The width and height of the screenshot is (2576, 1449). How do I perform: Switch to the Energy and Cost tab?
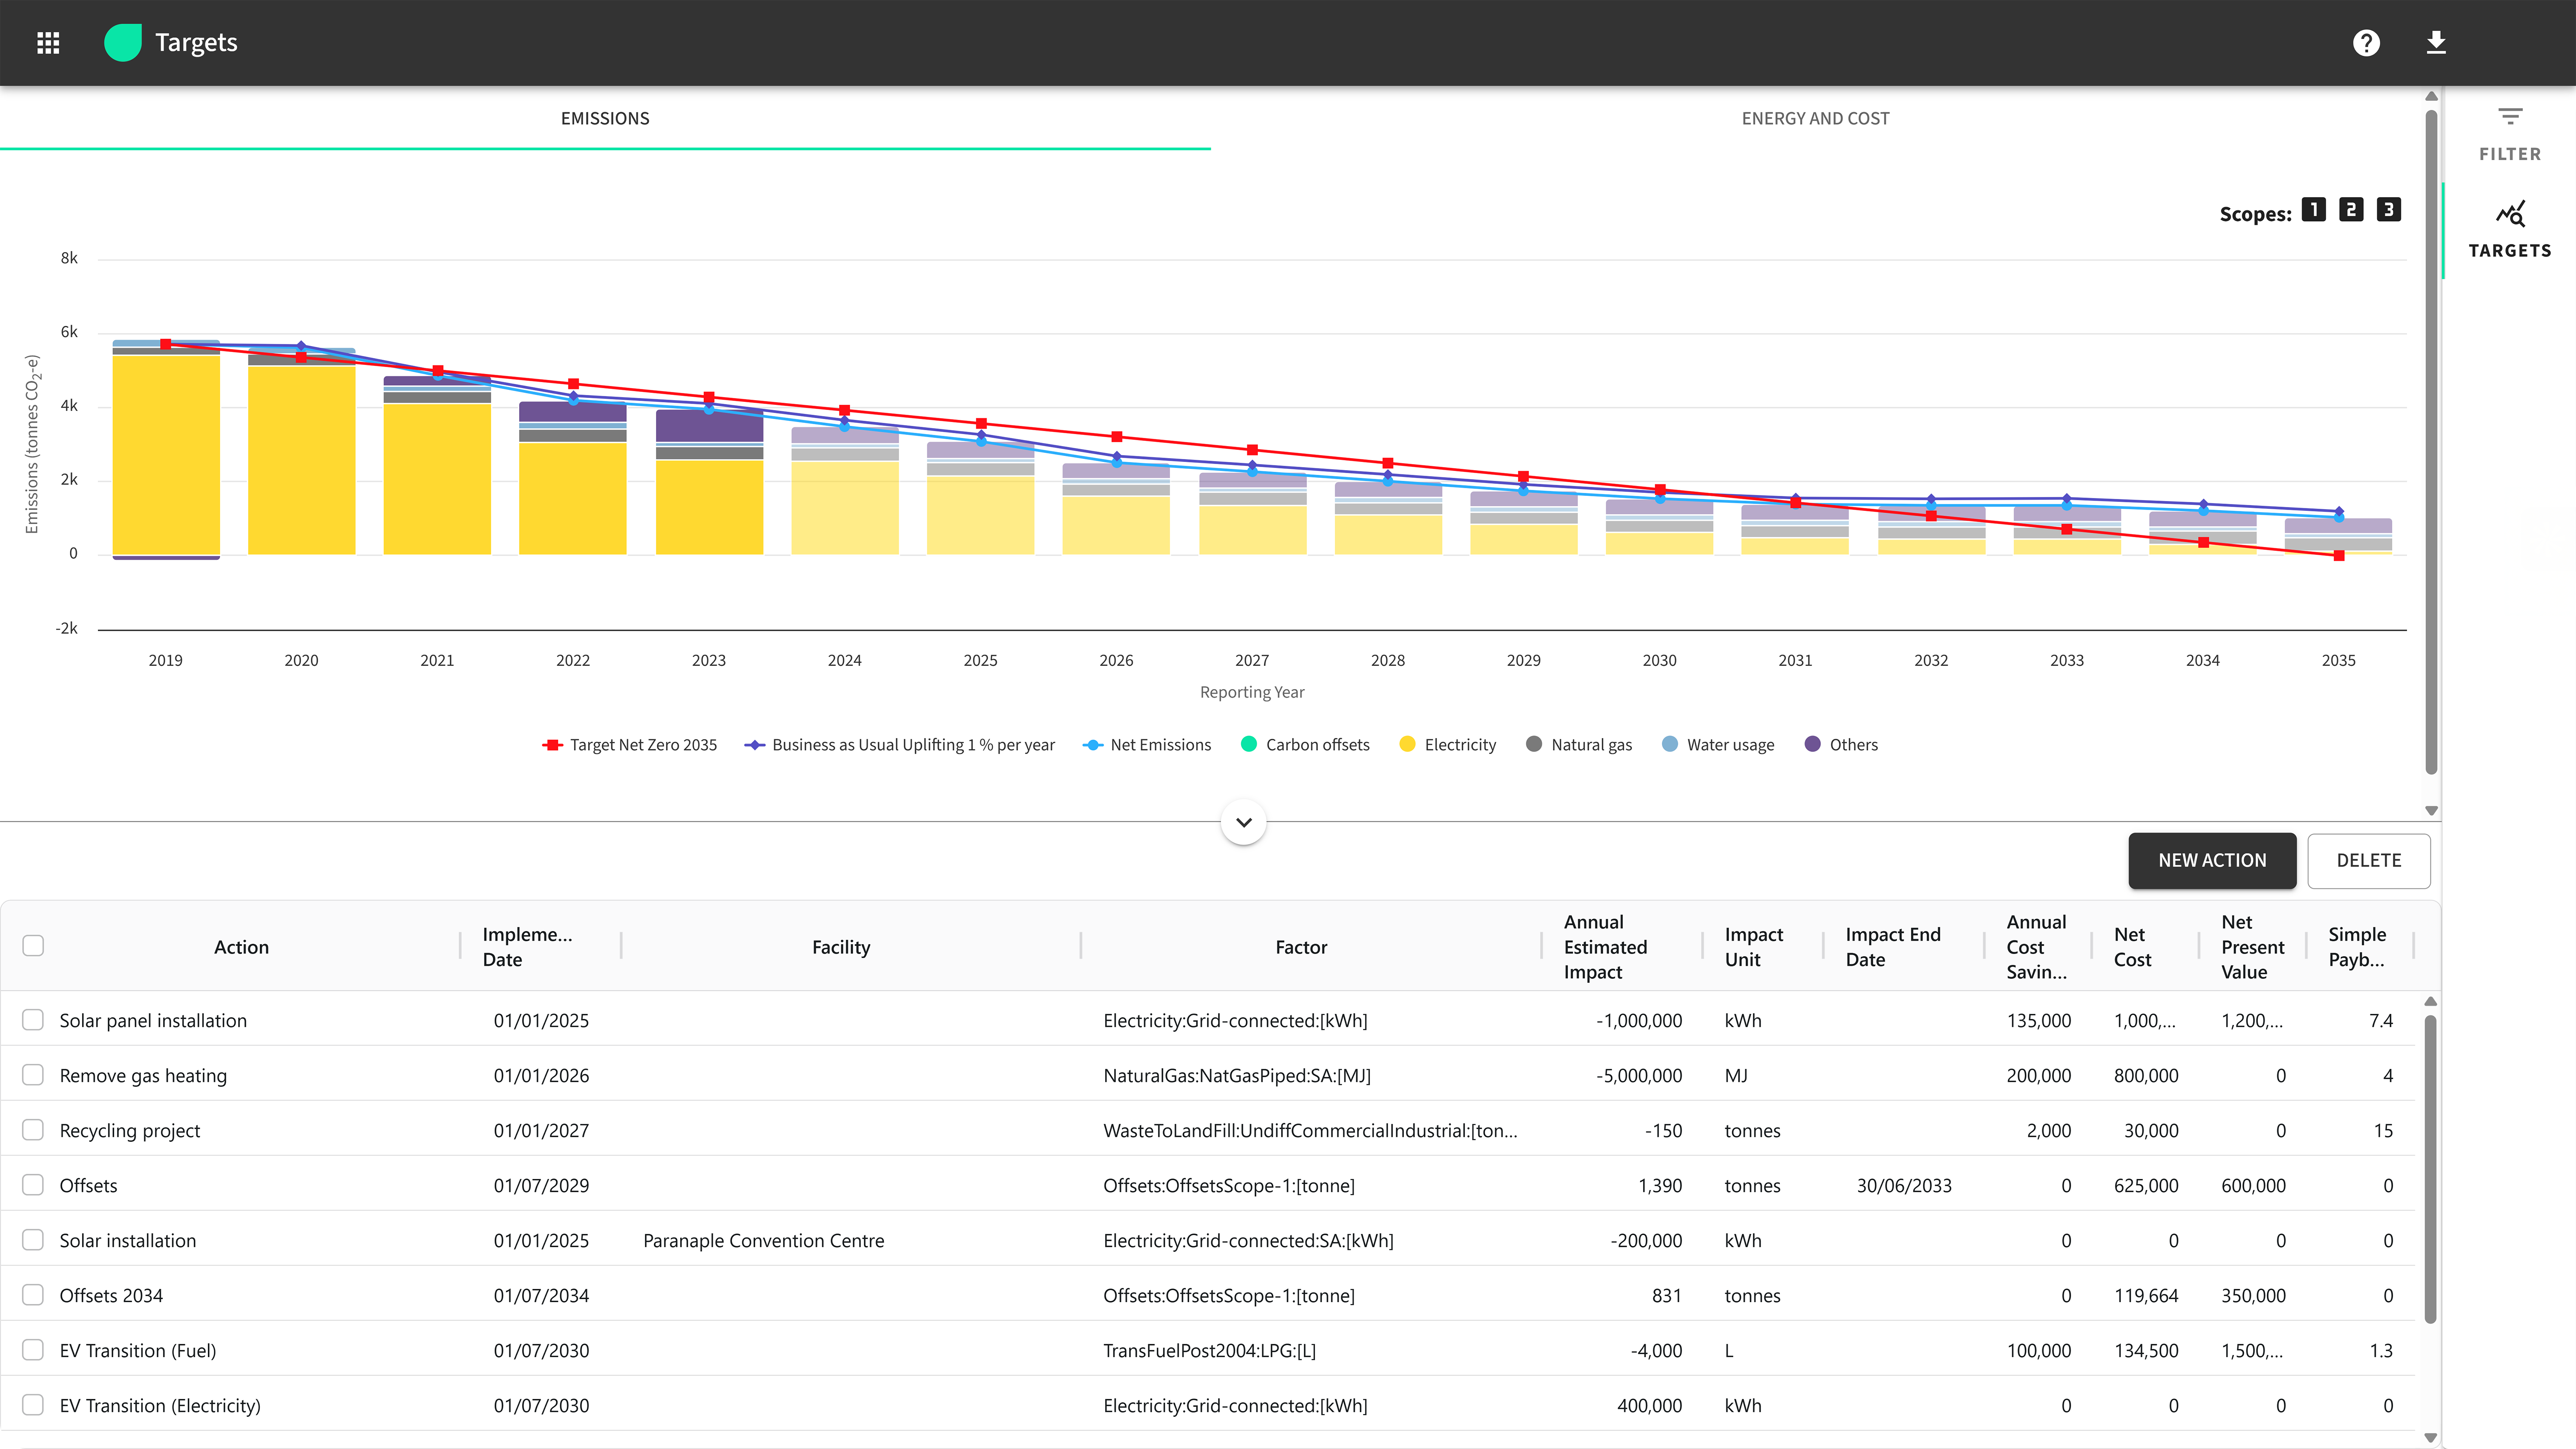1816,118
